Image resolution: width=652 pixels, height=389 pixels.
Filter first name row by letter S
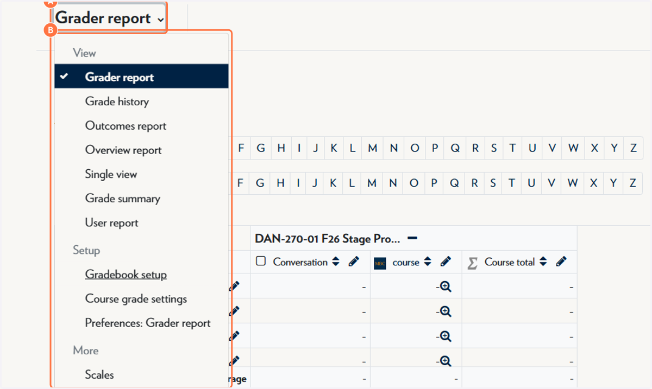(493, 148)
